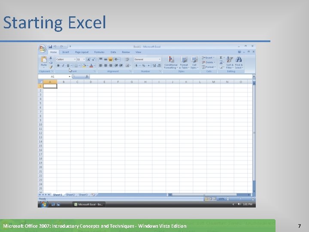Viewport: 309px width, 232px height.
Task: Toggle Underline formatting
Action: tap(68, 65)
